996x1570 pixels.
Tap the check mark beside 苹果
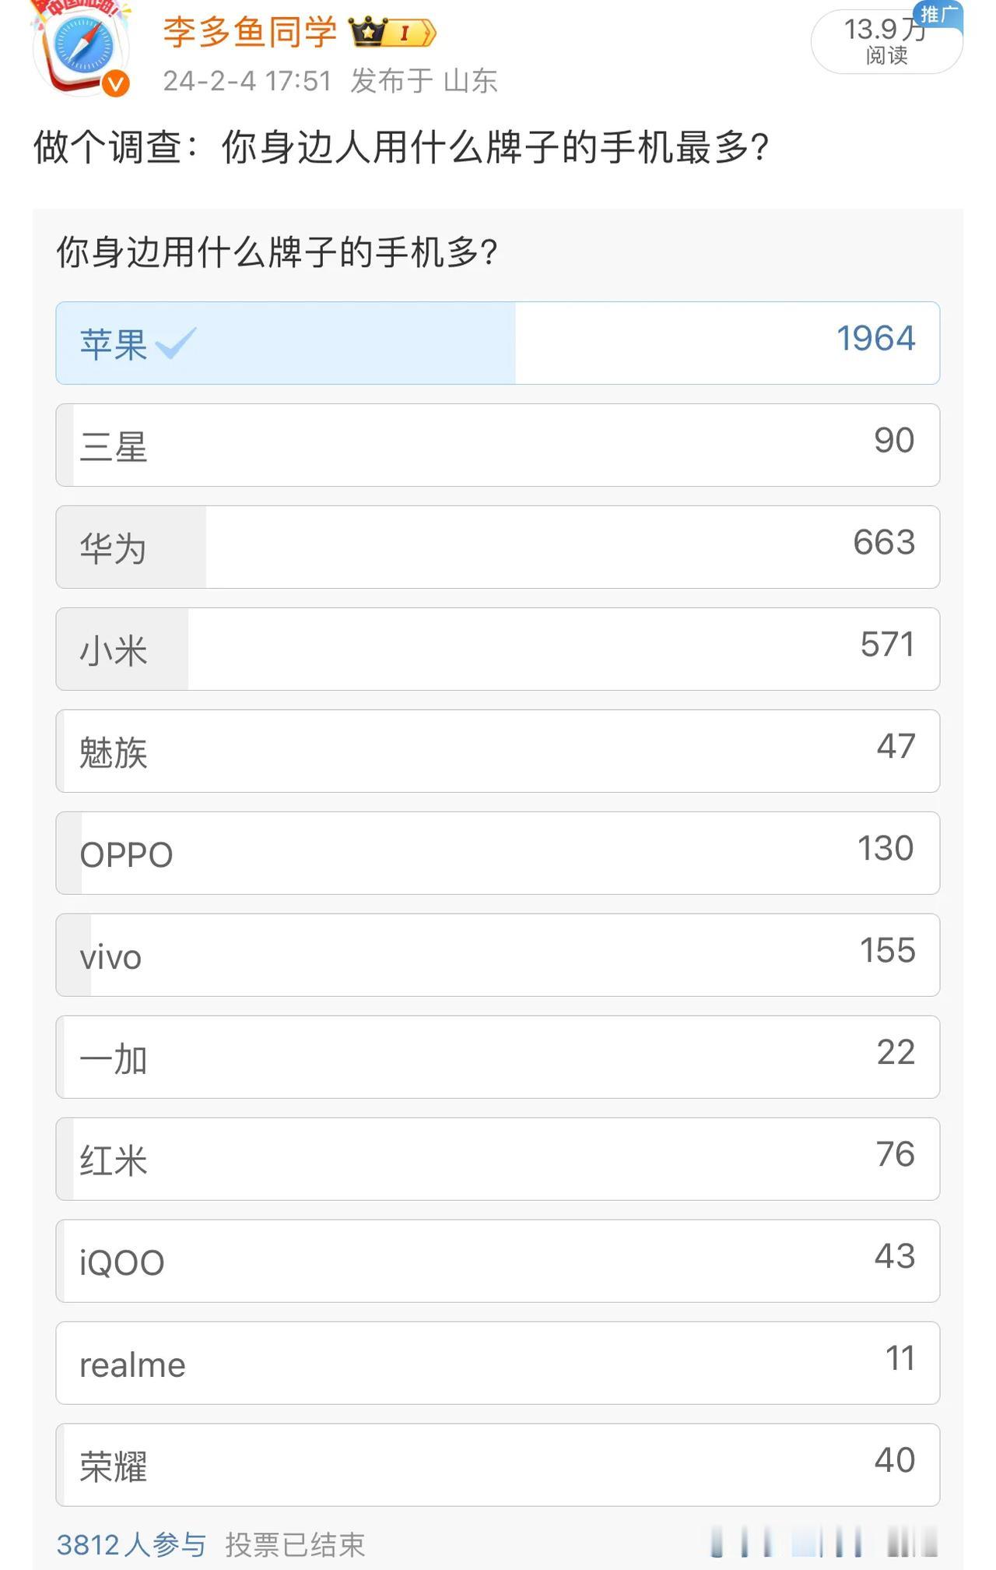point(176,343)
